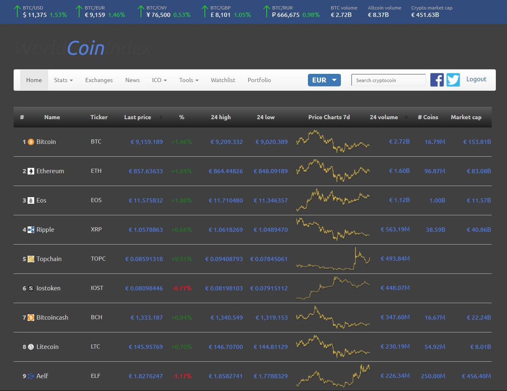Viewport: 507px width, 391px height.
Task: Open the Ethereum coin page link
Action: [50, 171]
